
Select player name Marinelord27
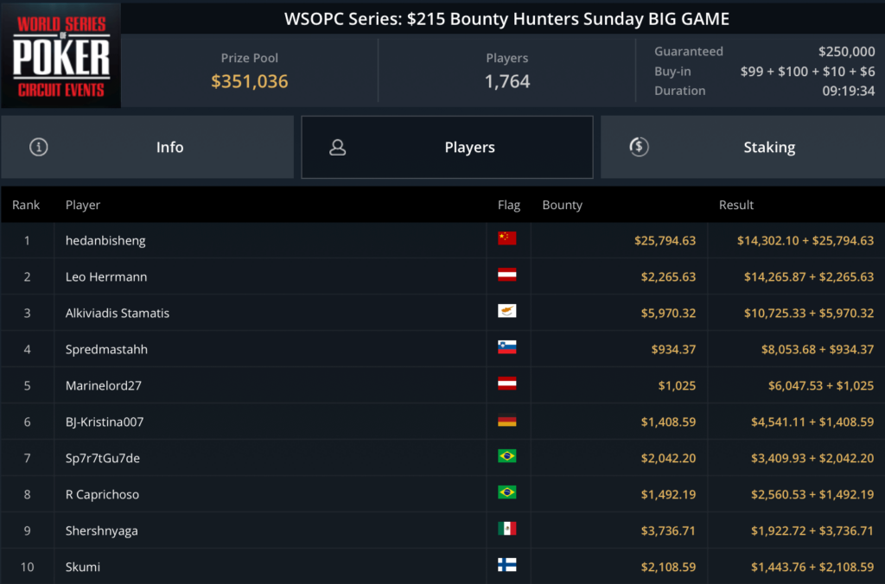pos(103,386)
